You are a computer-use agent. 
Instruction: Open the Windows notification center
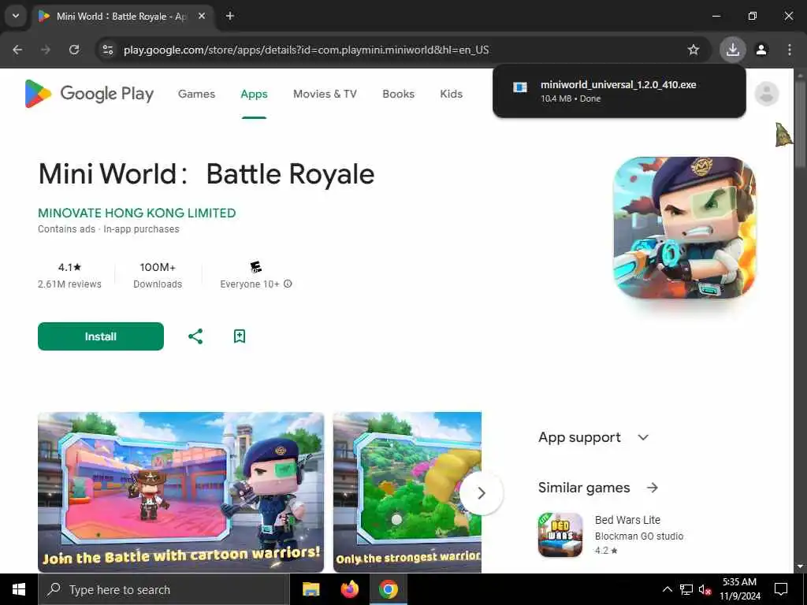781,589
